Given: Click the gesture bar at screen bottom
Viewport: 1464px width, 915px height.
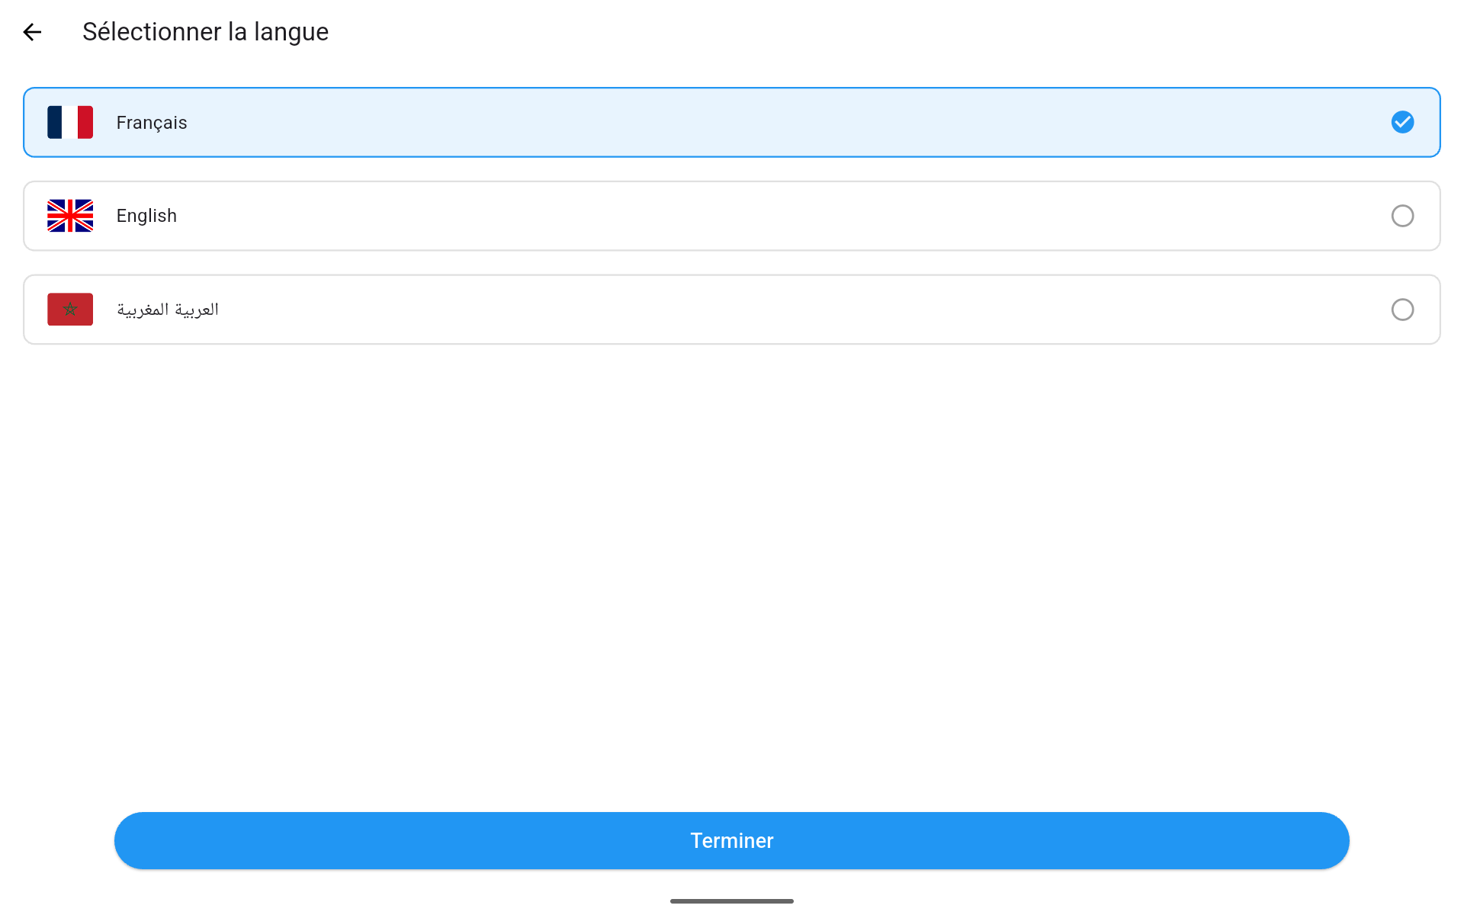Looking at the screenshot, I should [732, 901].
